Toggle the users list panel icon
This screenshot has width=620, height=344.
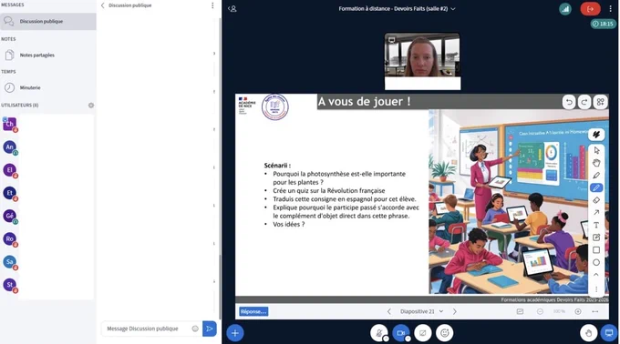[x=232, y=9]
